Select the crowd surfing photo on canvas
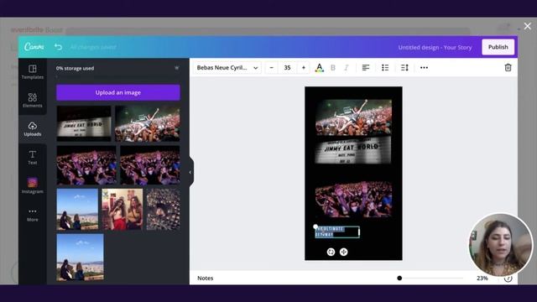This screenshot has height=302, width=537. coord(353,117)
